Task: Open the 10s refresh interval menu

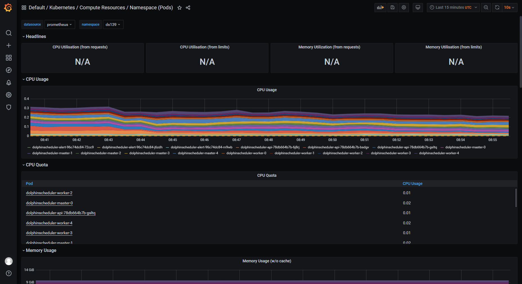Action: (509, 8)
